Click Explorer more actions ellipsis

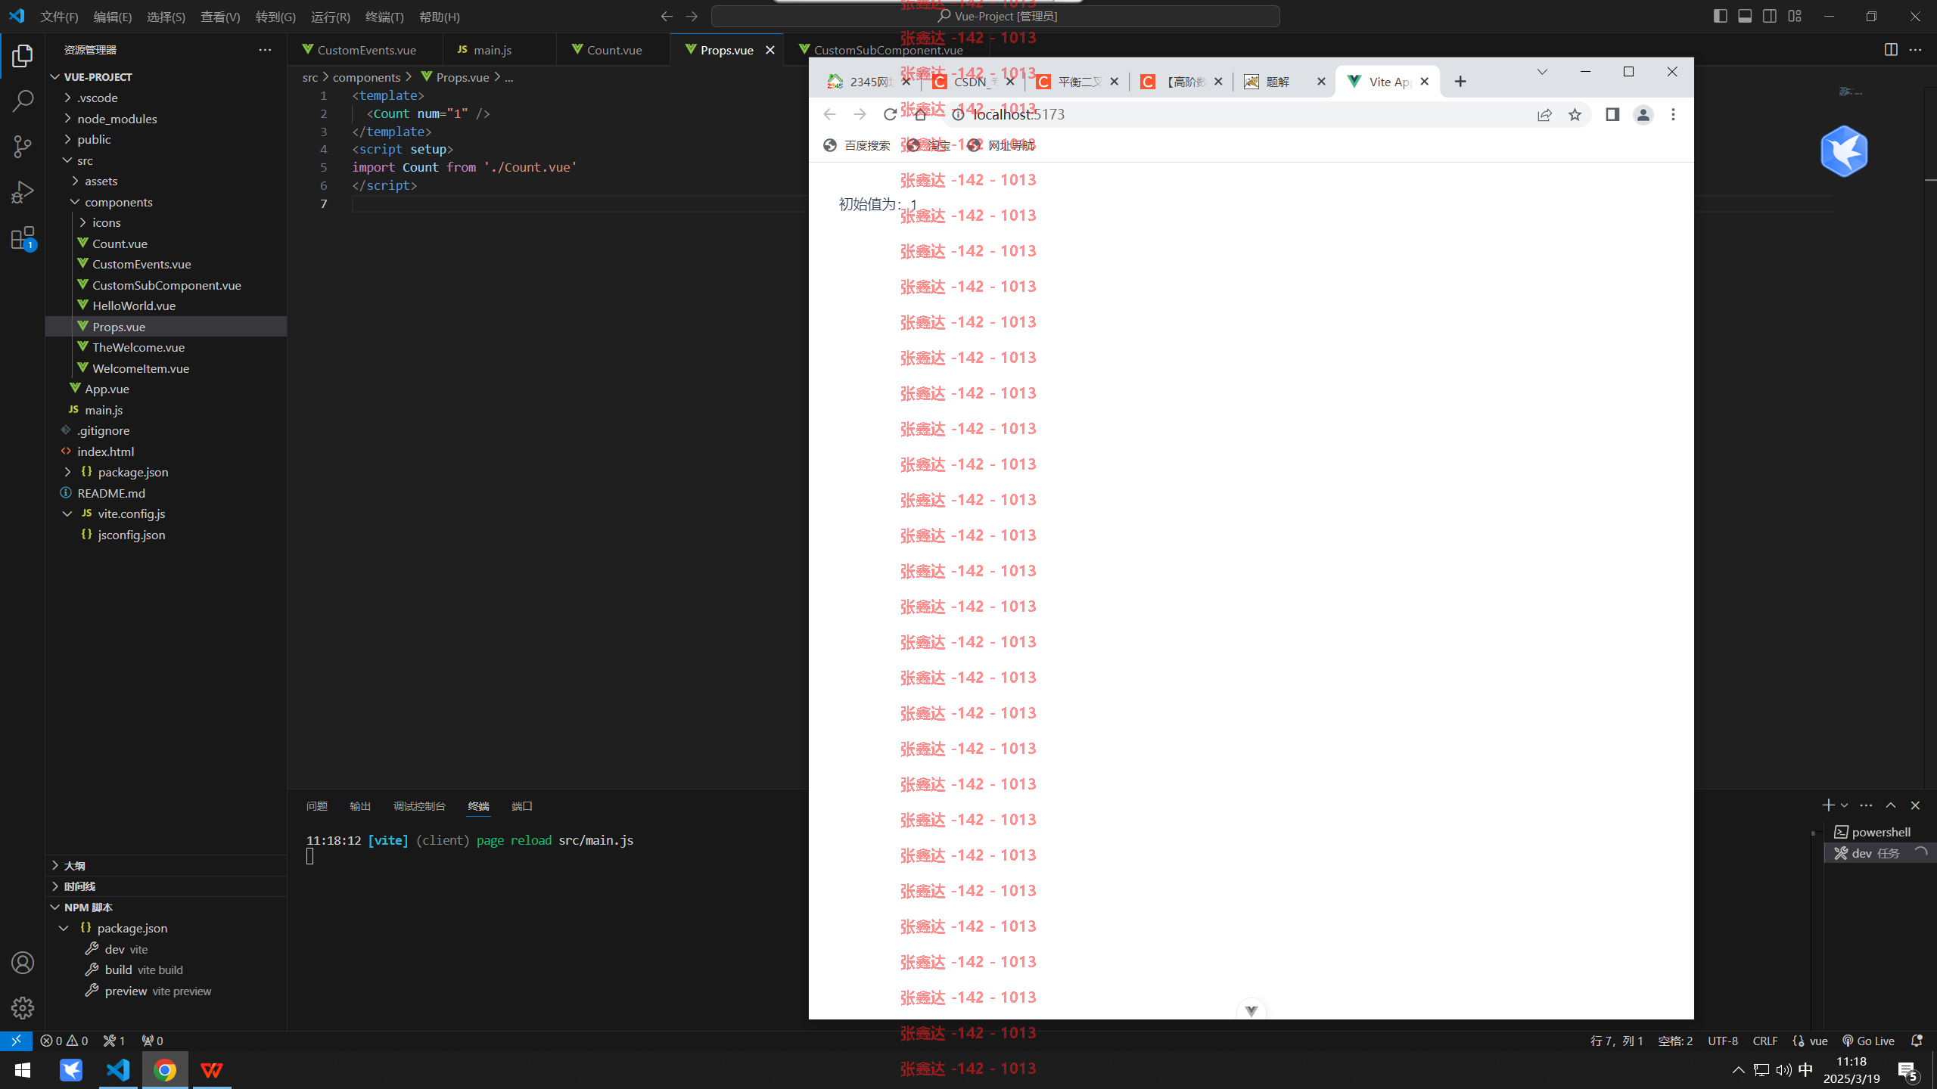(x=265, y=50)
